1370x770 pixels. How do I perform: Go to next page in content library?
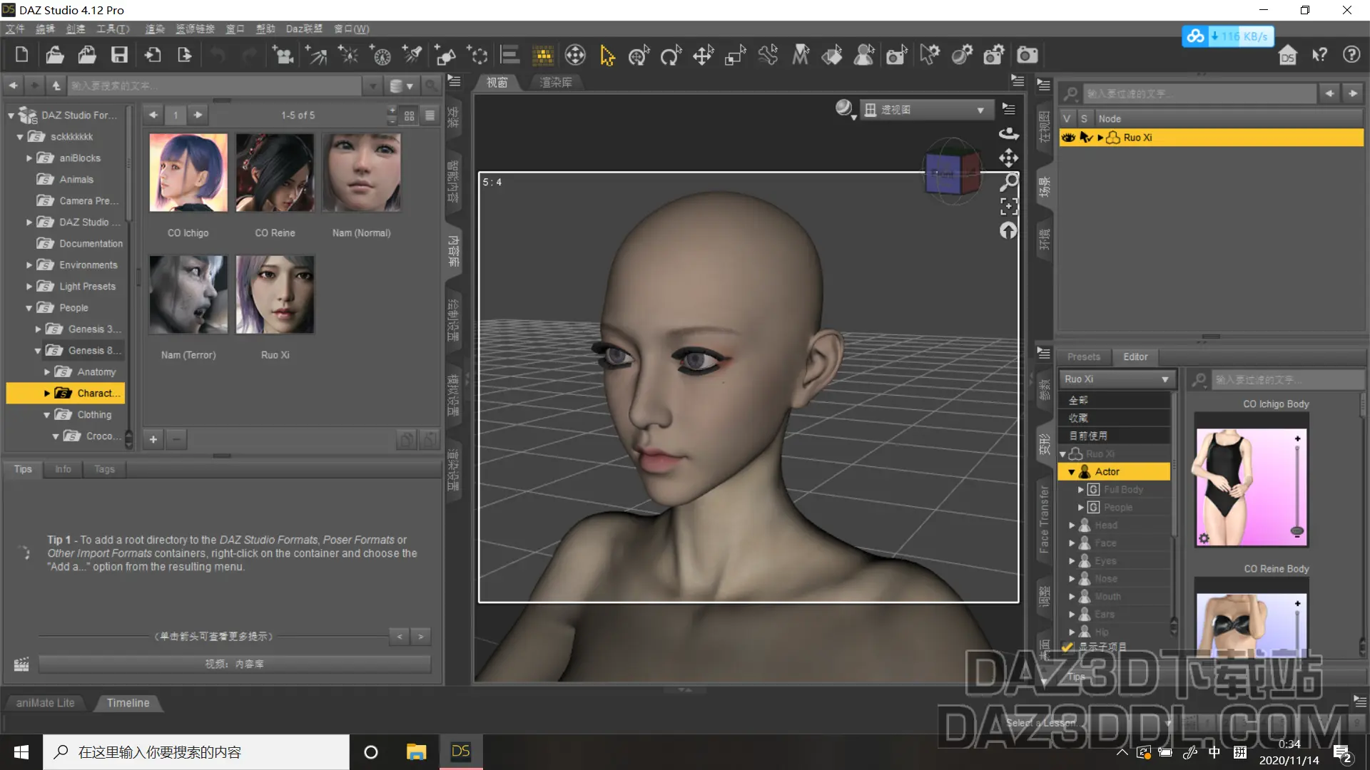pyautogui.click(x=198, y=115)
